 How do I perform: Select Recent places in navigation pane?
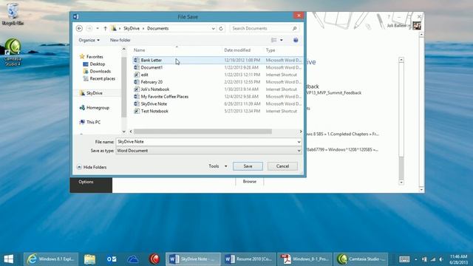point(102,78)
